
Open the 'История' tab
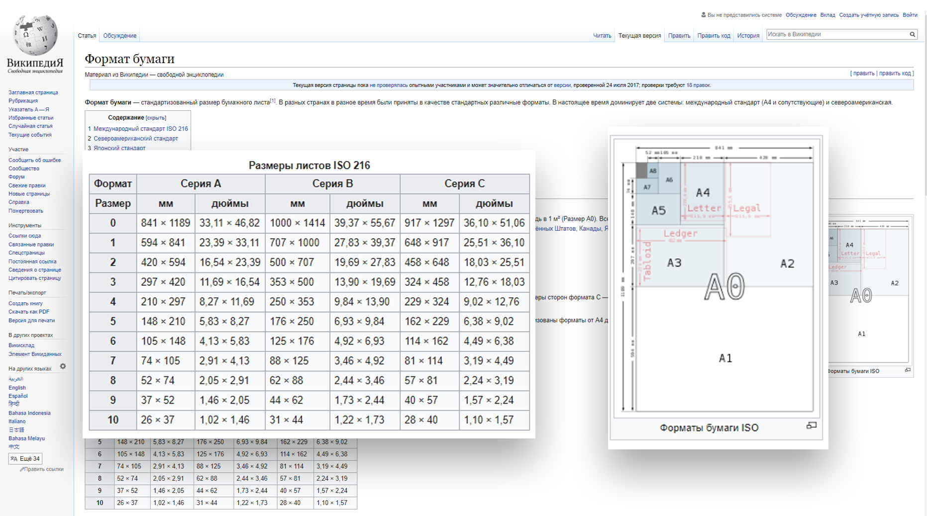pos(748,36)
